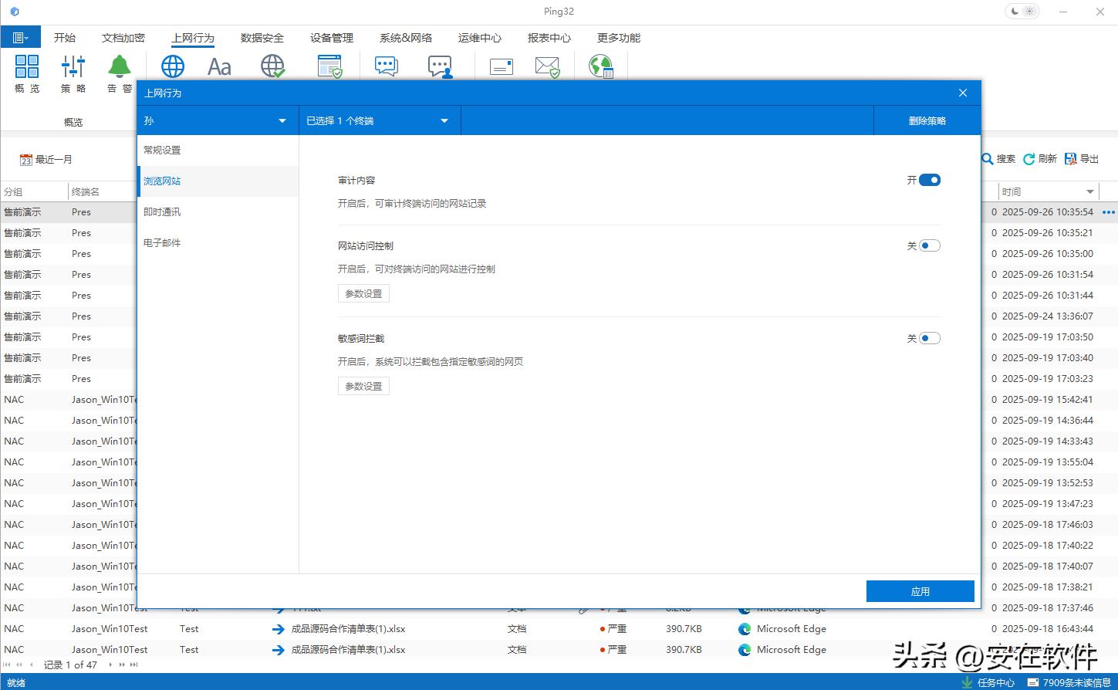The height and width of the screenshot is (690, 1118).
Task: Open the 已选择 1 个终端 dropdown
Action: point(444,121)
